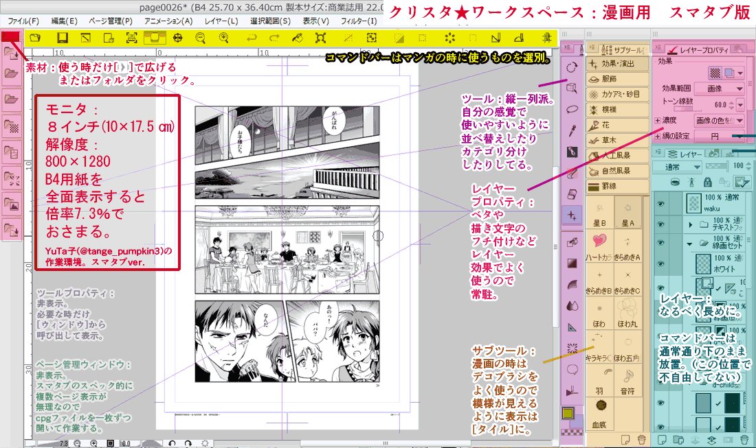Select the Eyedropper tool

572,130
